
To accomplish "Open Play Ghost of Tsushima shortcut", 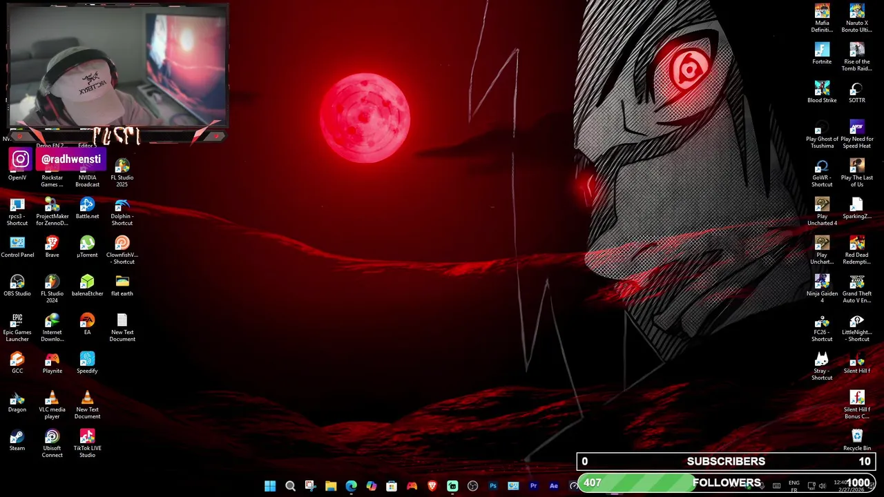I will pyautogui.click(x=822, y=134).
